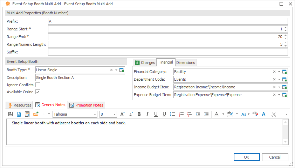The height and width of the screenshot is (168, 295).
Task: Click the open file folder icon
Action: pos(36,114)
